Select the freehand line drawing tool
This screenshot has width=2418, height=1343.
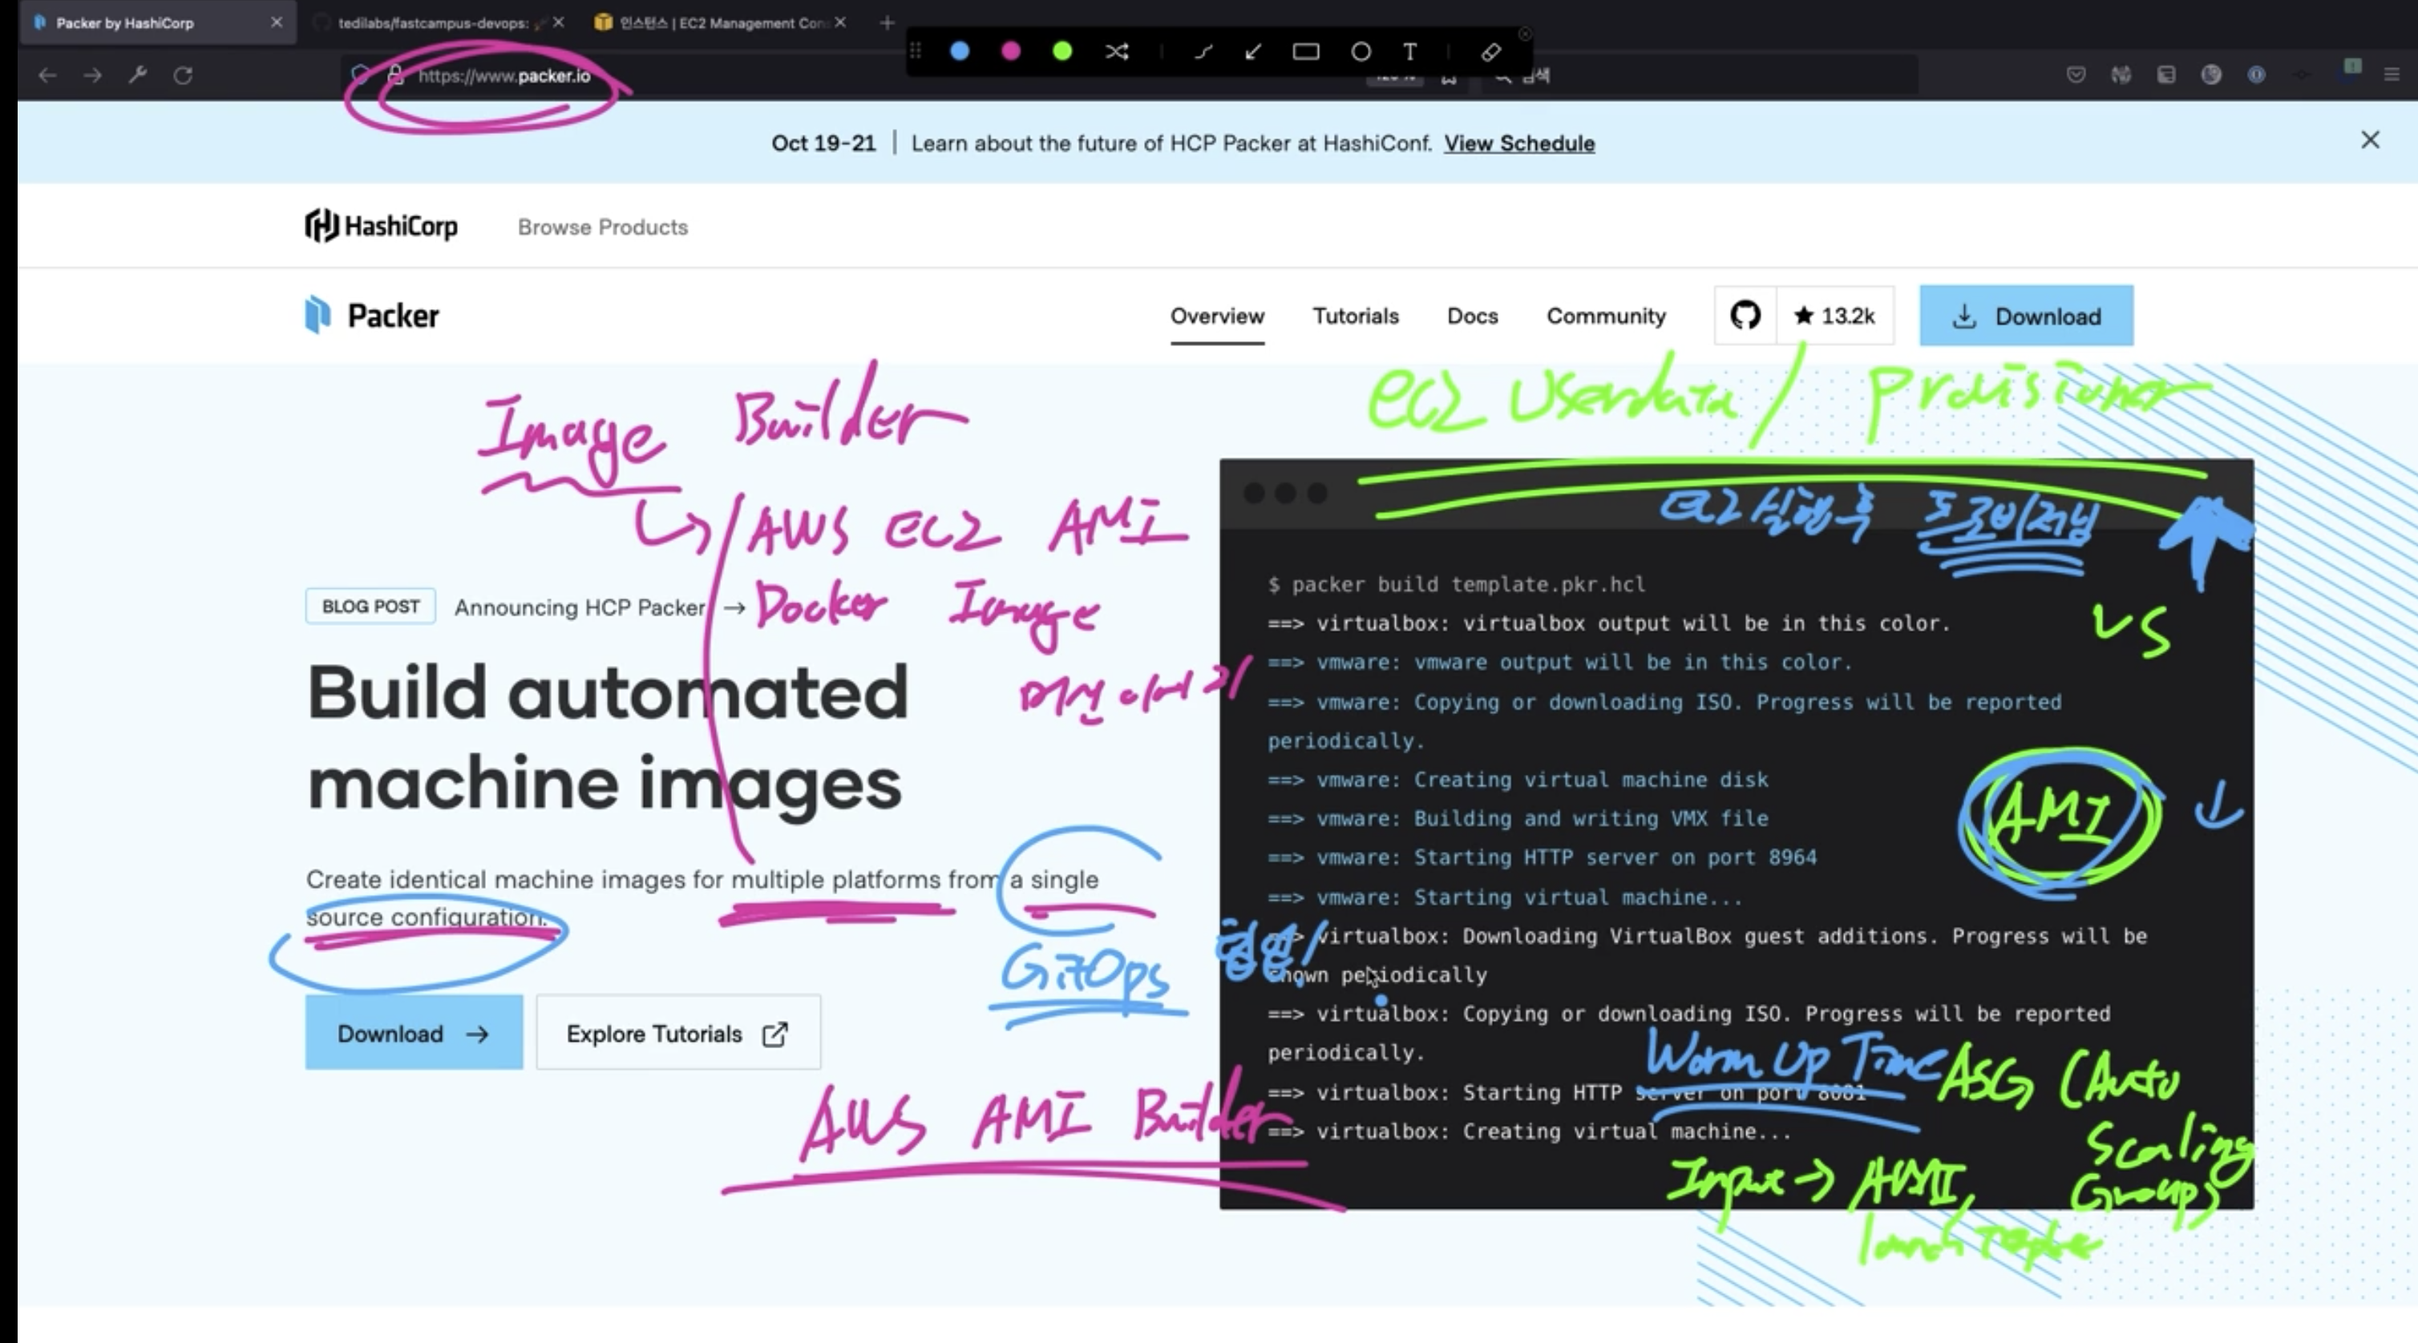(1203, 51)
